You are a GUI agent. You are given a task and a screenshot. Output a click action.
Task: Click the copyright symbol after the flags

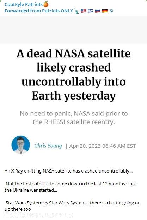point(111,11)
